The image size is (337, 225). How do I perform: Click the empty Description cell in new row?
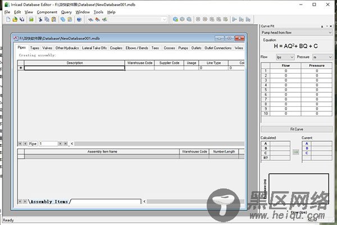click(75, 68)
